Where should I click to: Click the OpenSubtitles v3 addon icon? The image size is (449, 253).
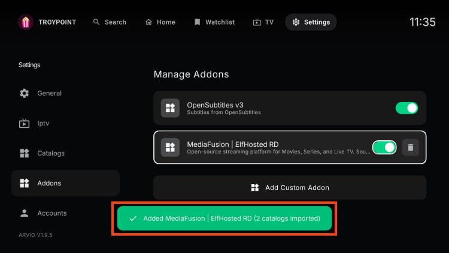pyautogui.click(x=170, y=108)
